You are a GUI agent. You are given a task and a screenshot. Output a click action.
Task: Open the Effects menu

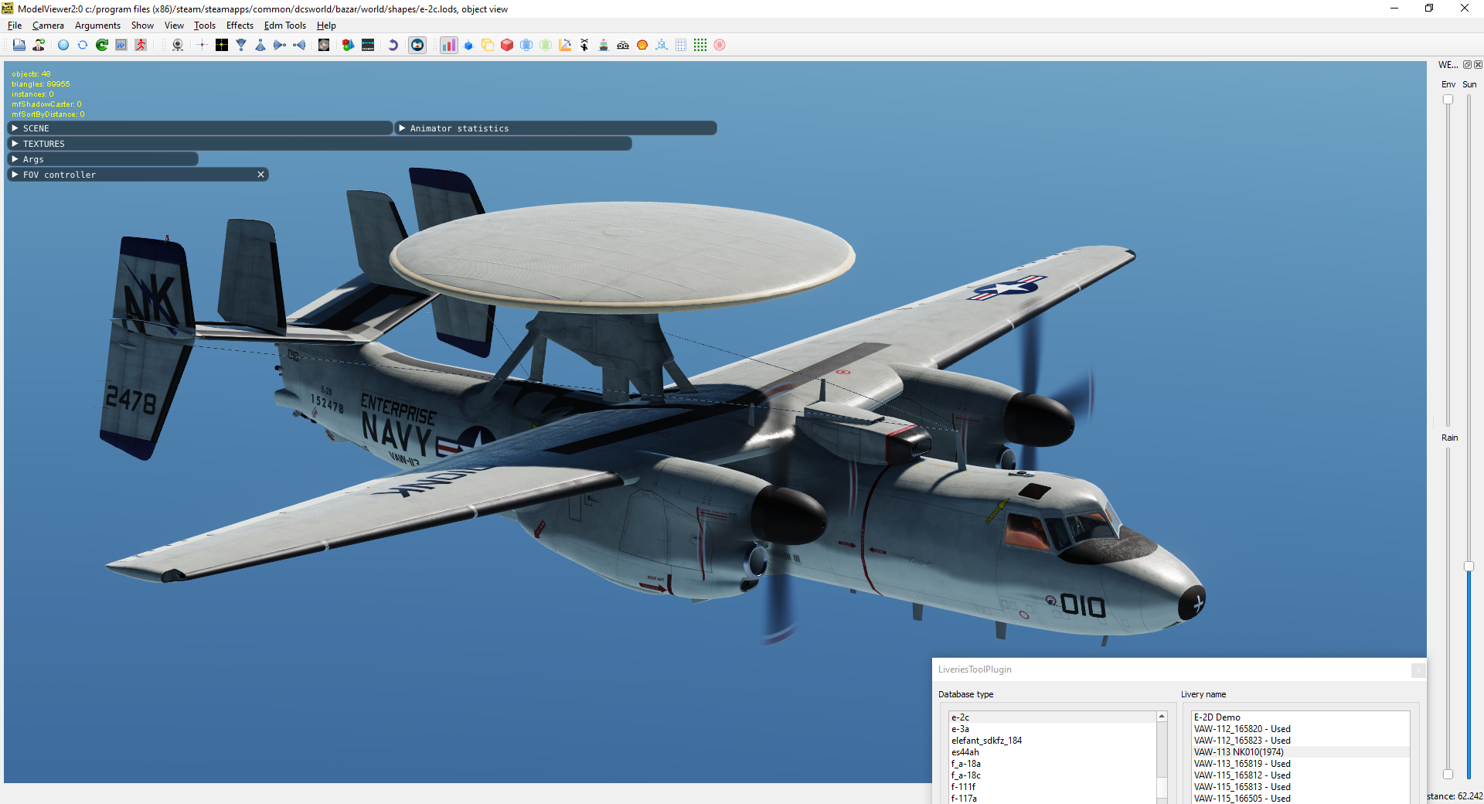[x=240, y=26]
